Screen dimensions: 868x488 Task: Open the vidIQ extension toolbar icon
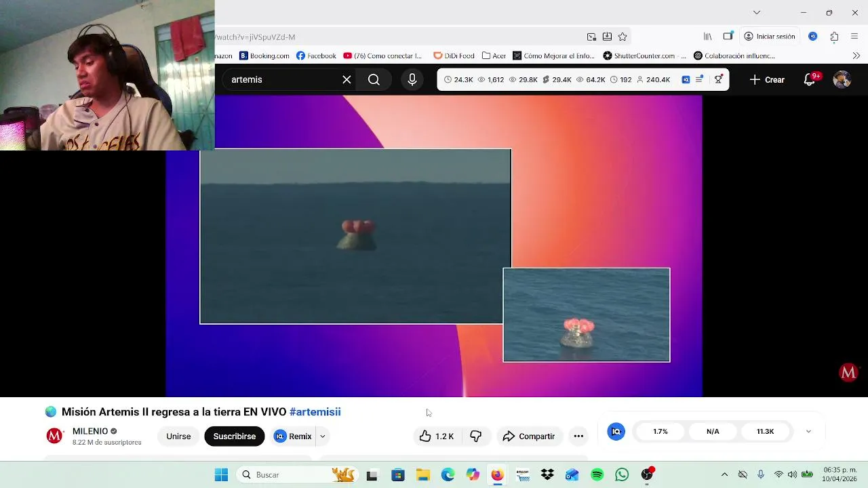(813, 37)
